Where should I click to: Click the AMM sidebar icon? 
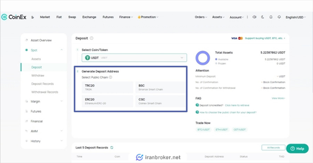tap(26, 131)
